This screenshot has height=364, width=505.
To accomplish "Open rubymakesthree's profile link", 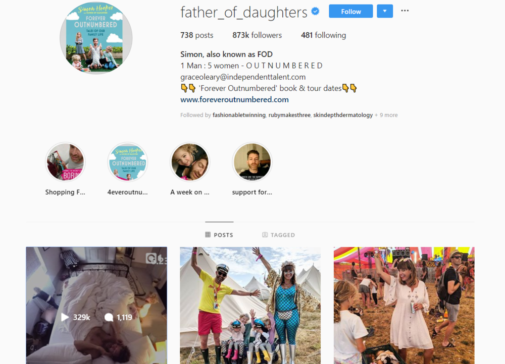I will click(289, 115).
